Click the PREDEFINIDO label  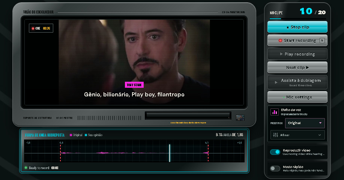276,123
